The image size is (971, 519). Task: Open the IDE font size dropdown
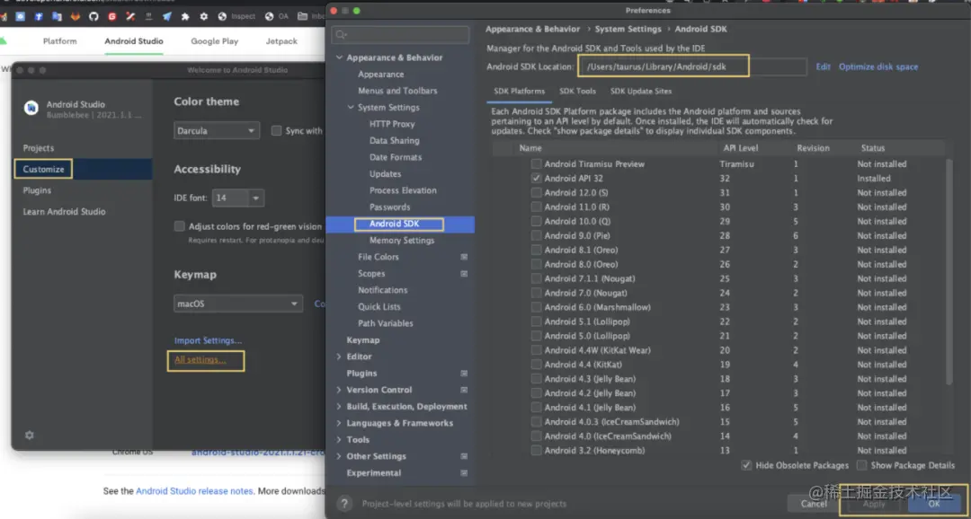point(237,198)
